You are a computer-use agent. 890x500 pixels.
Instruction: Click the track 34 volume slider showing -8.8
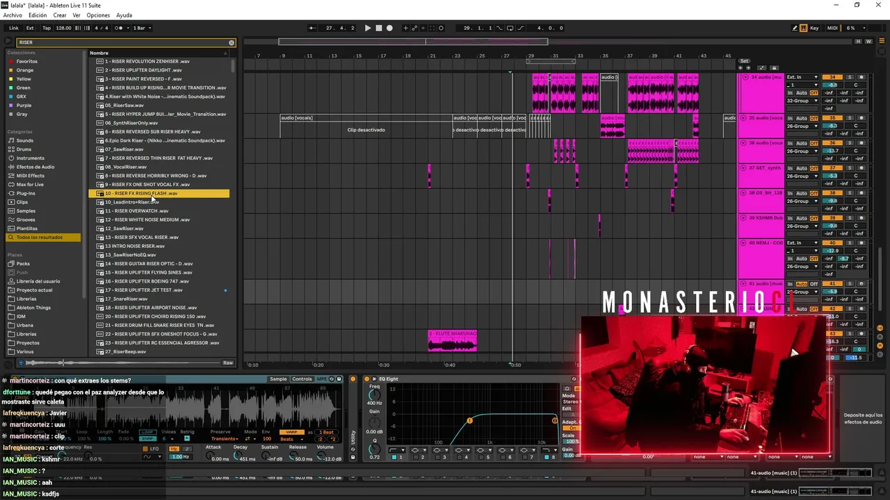tap(832, 85)
